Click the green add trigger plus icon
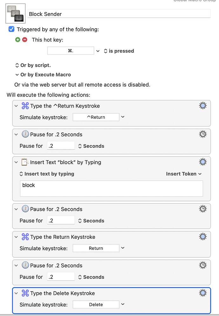The image size is (219, 316). pyautogui.click(x=18, y=39)
